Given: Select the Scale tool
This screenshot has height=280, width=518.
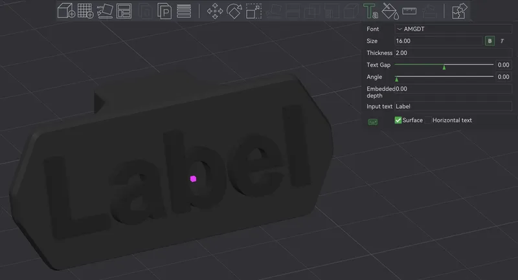Looking at the screenshot, I should [x=254, y=11].
